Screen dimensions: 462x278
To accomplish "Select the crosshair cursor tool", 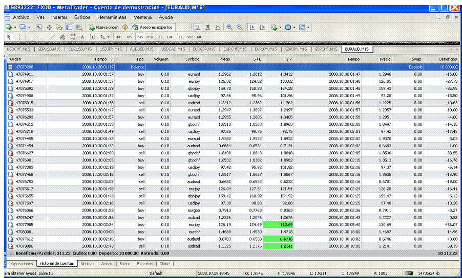I will (19, 37).
